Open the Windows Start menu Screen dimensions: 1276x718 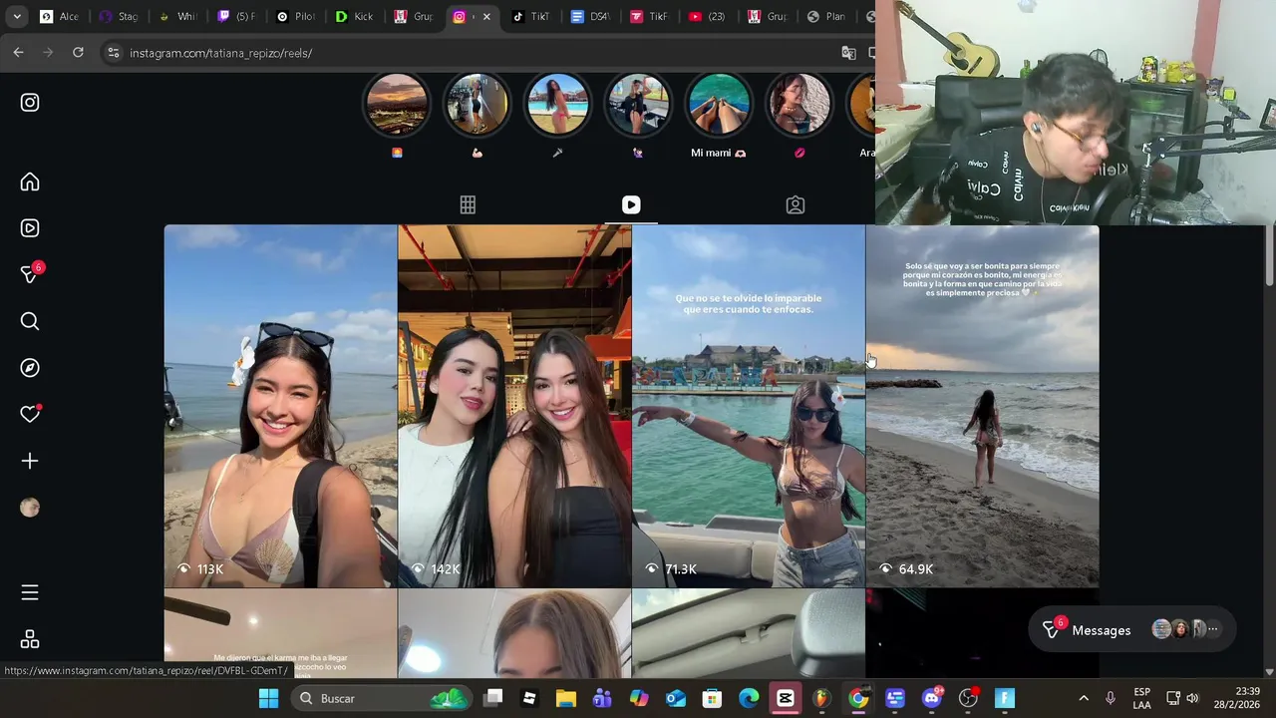pyautogui.click(x=268, y=698)
